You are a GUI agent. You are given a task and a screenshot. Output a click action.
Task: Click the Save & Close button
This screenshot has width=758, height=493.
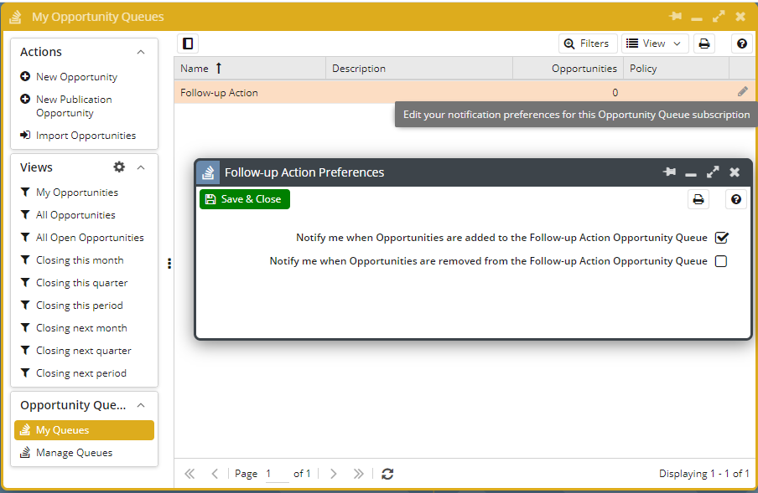[x=244, y=198]
